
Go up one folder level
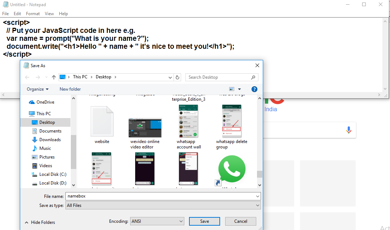tap(53, 77)
